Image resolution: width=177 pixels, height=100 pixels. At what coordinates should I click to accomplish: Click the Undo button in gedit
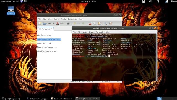coord(77,23)
